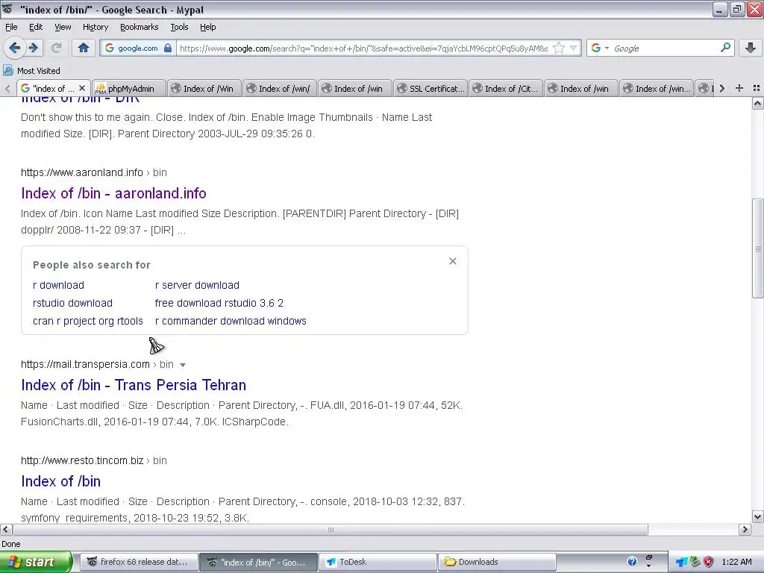The height and width of the screenshot is (573, 764).
Task: Open the URL history dropdown arrow
Action: pos(574,48)
